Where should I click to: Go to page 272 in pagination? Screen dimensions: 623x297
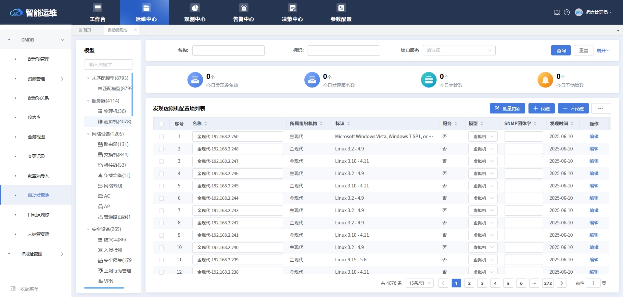click(x=548, y=283)
